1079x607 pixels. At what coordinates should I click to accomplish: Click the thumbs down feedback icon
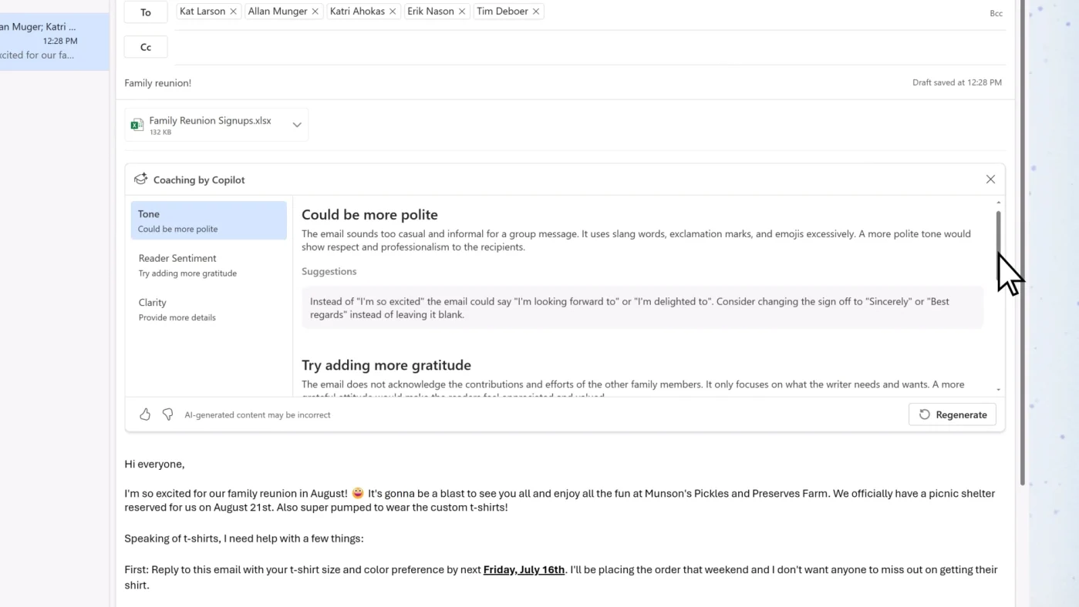(x=167, y=414)
